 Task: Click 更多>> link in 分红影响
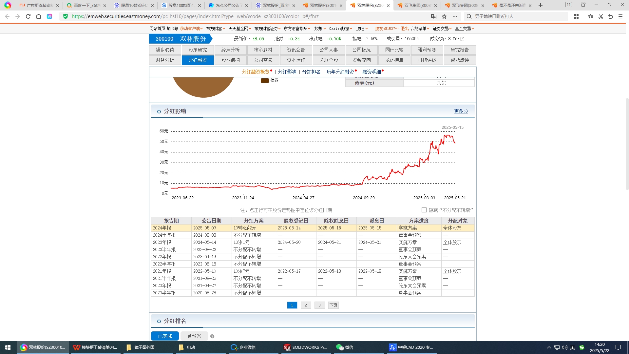pyautogui.click(x=461, y=111)
